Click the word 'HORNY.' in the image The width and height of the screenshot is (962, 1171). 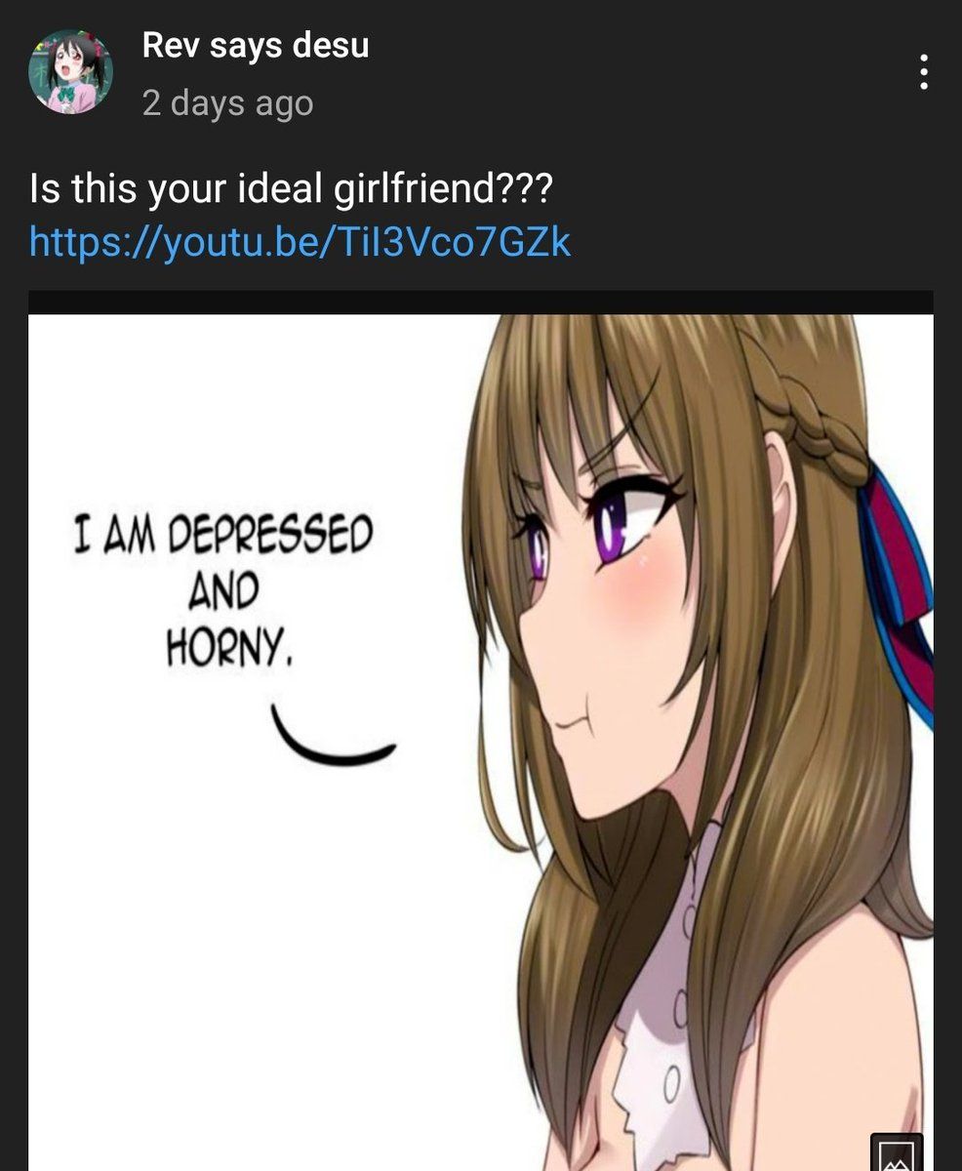(229, 648)
